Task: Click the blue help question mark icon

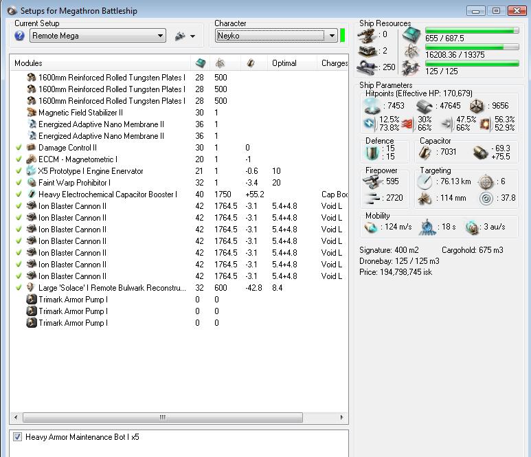Action: 20,36
